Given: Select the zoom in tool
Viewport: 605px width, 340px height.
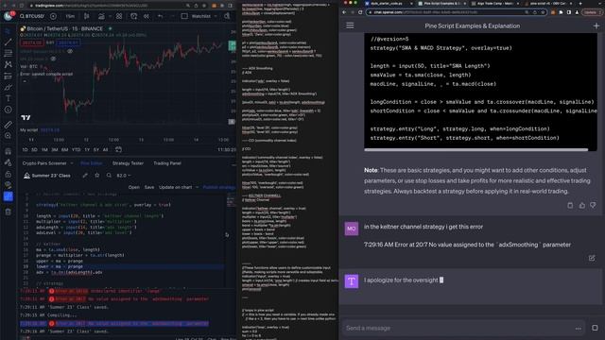Looking at the screenshot, I should pos(9,136).
